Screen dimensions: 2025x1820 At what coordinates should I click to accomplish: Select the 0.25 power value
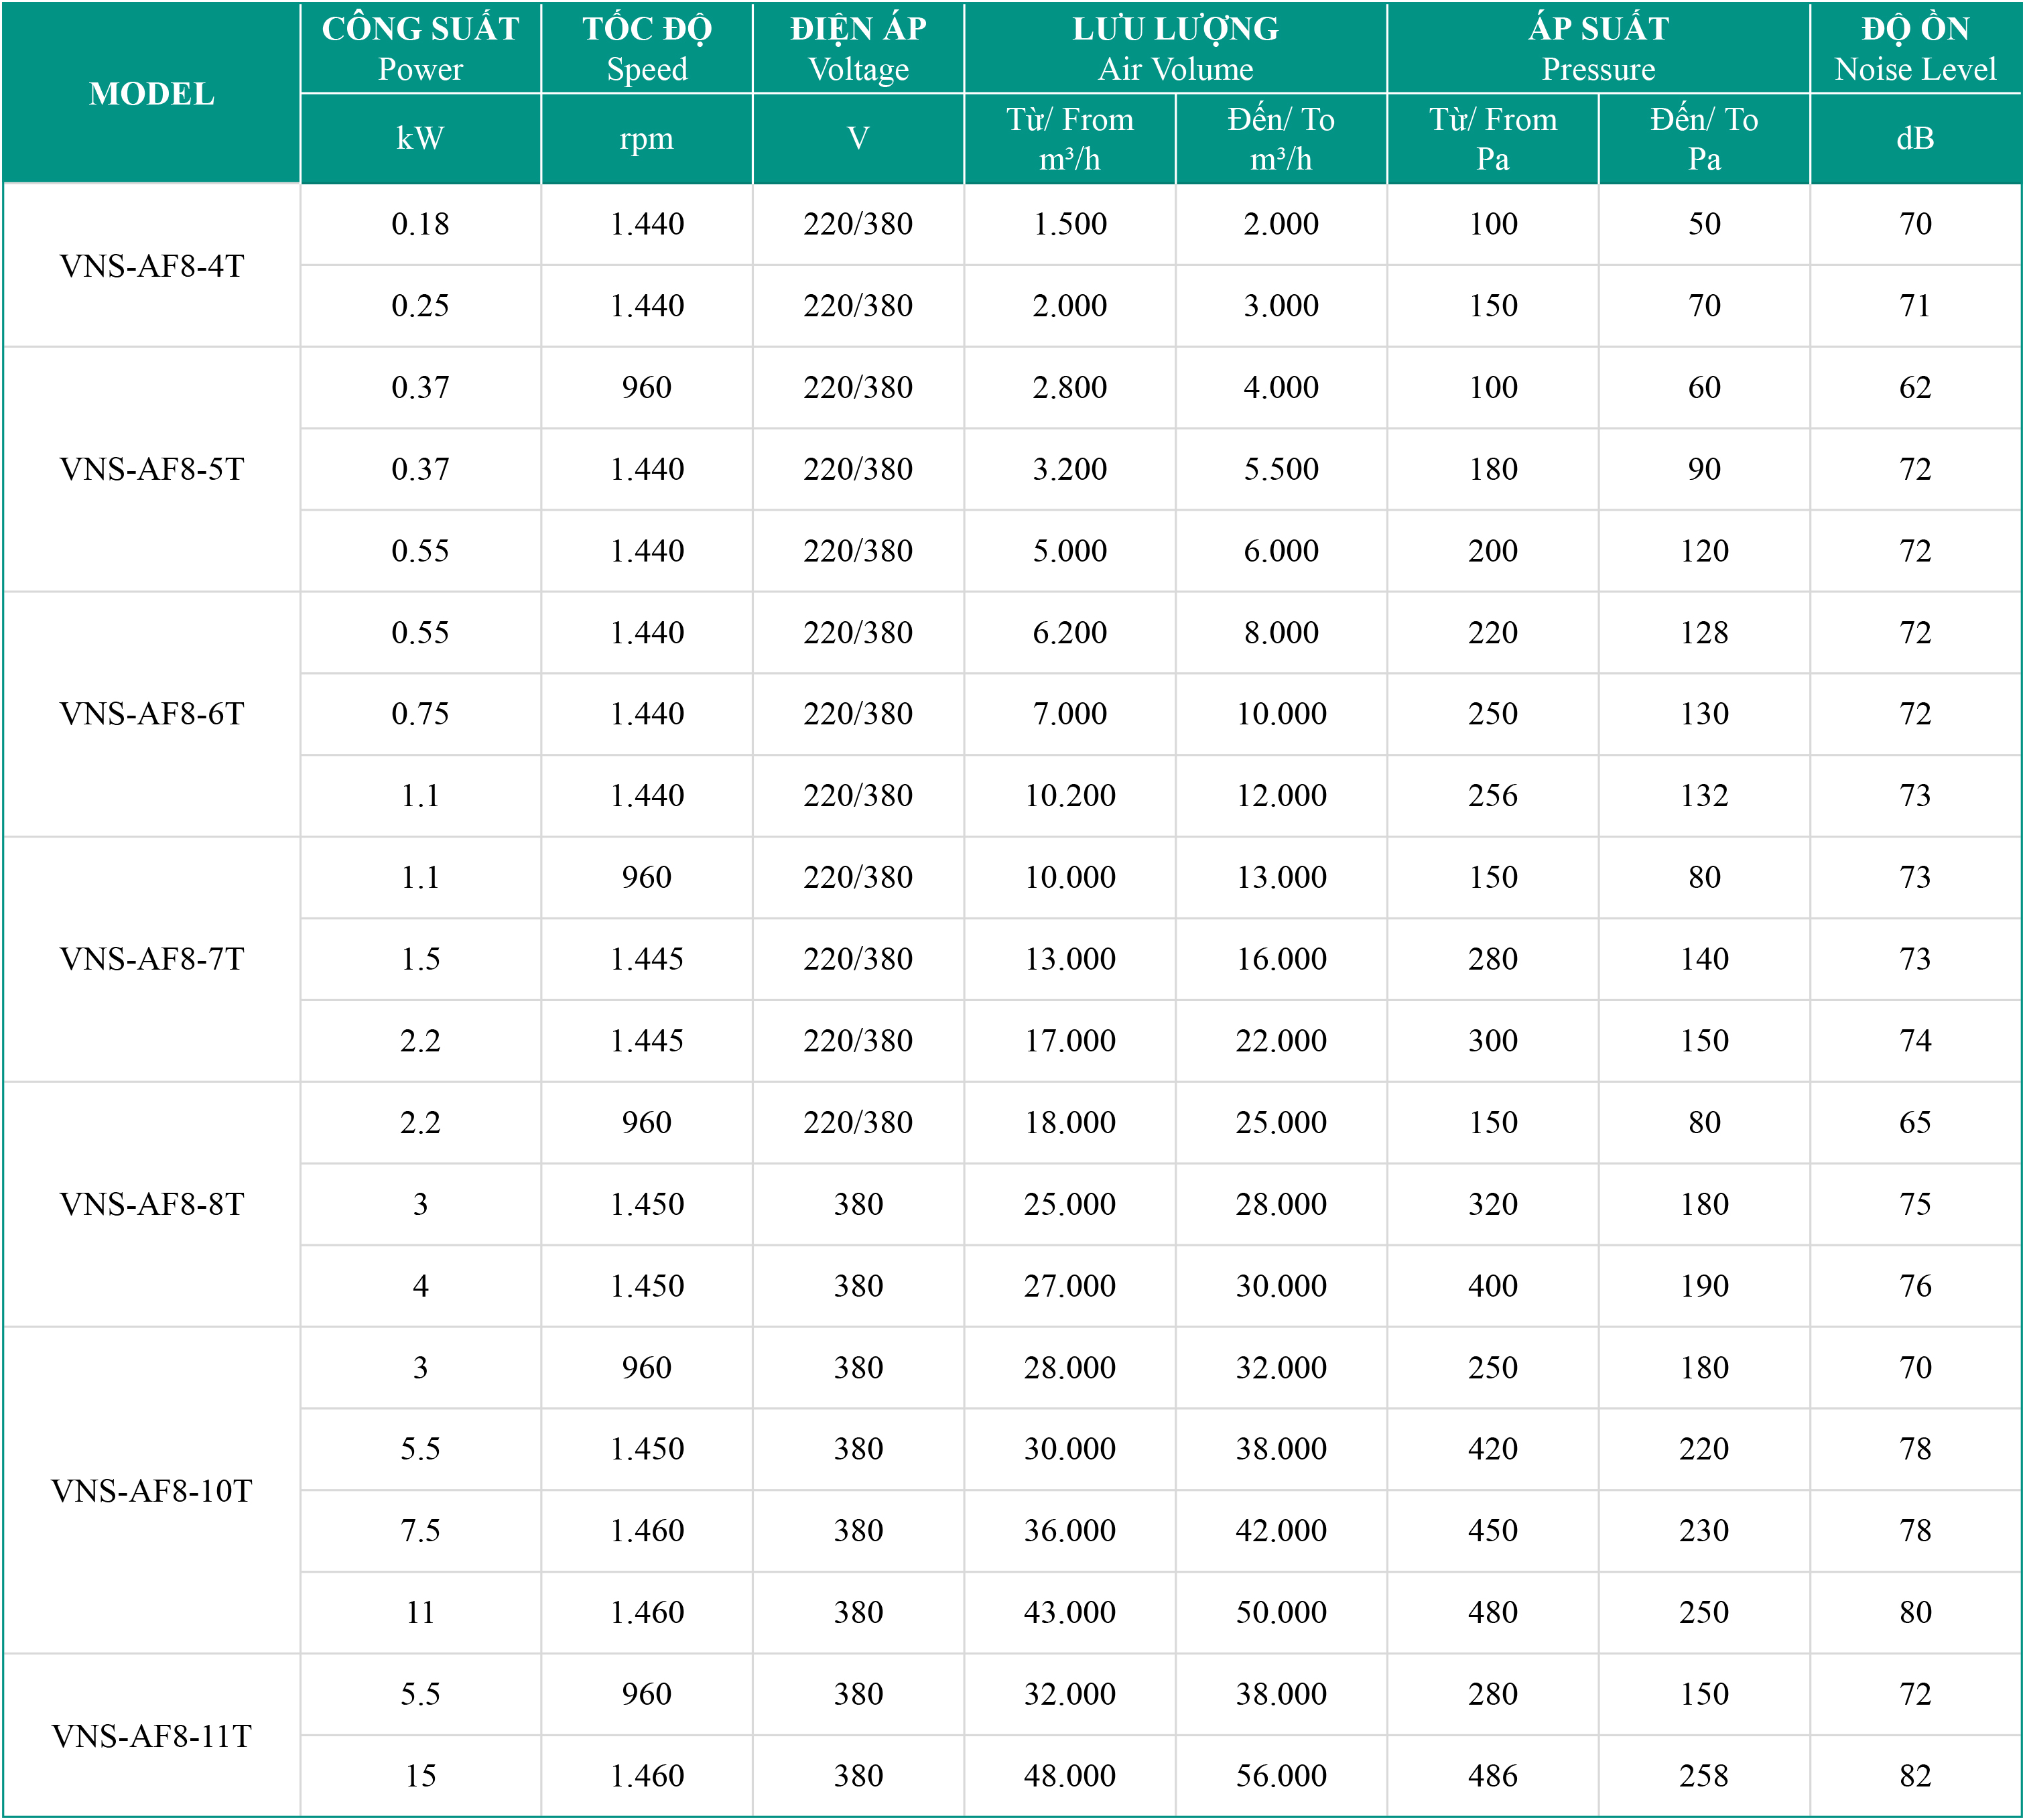tap(420, 306)
